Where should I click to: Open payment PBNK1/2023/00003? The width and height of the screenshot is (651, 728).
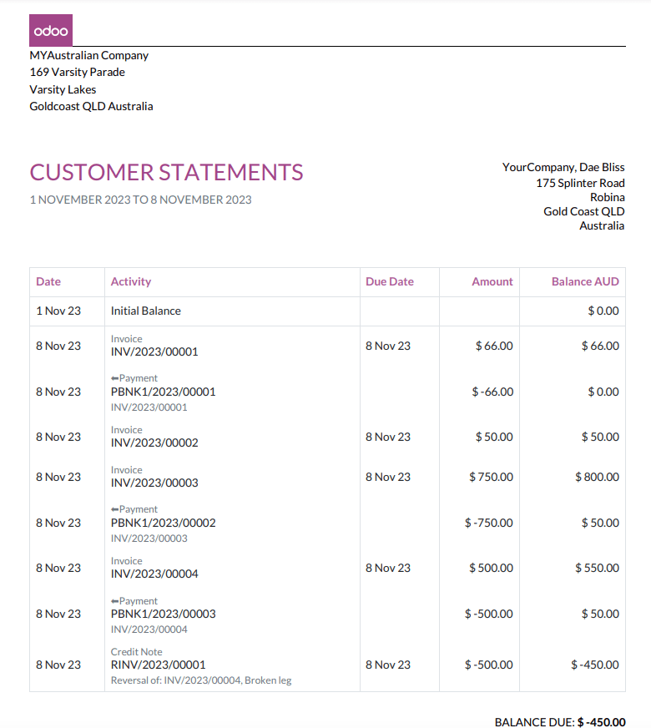163,614
